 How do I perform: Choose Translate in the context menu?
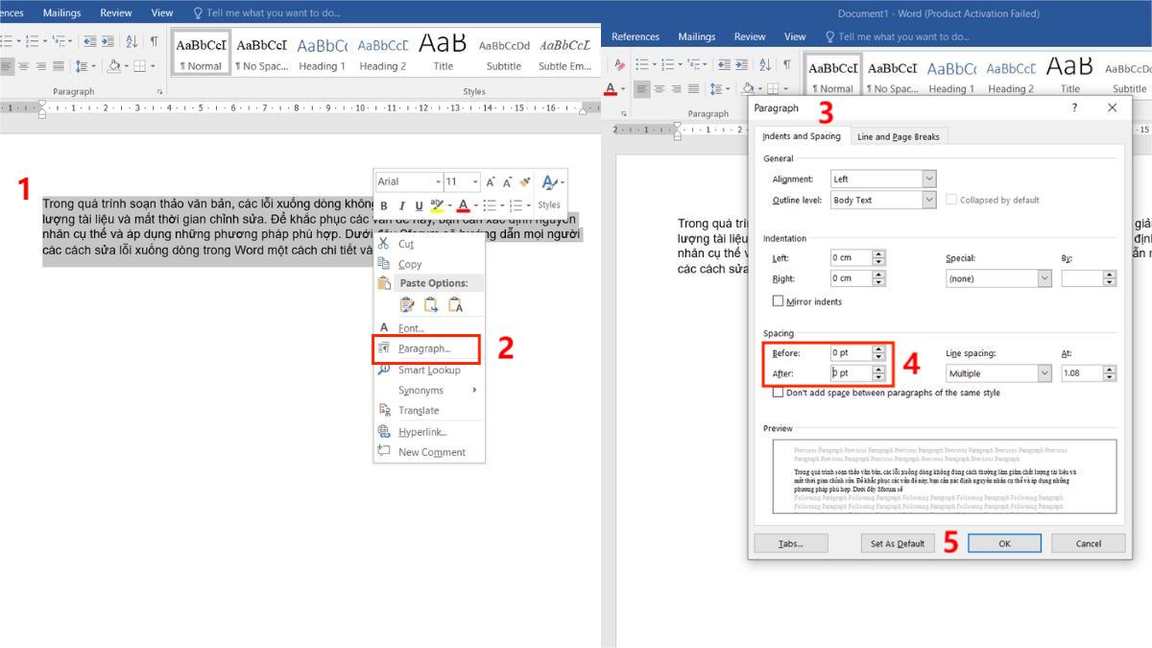pyautogui.click(x=429, y=410)
